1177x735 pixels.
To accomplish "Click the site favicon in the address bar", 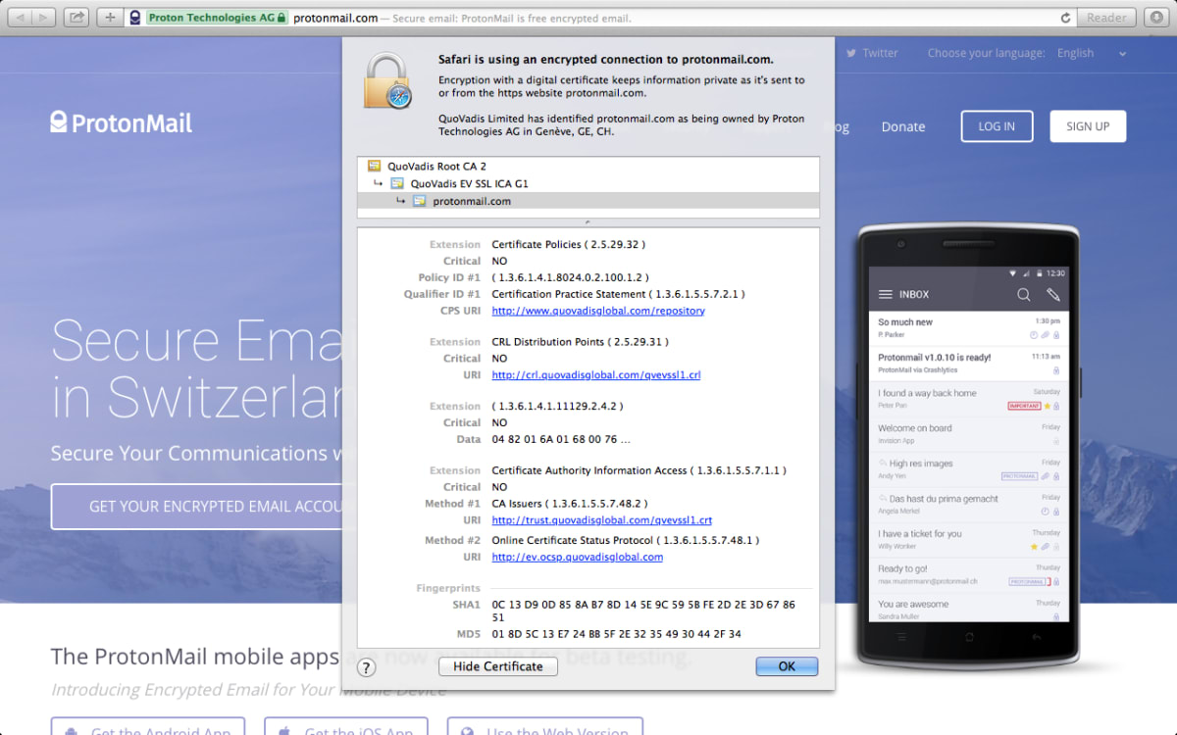I will tap(135, 18).
